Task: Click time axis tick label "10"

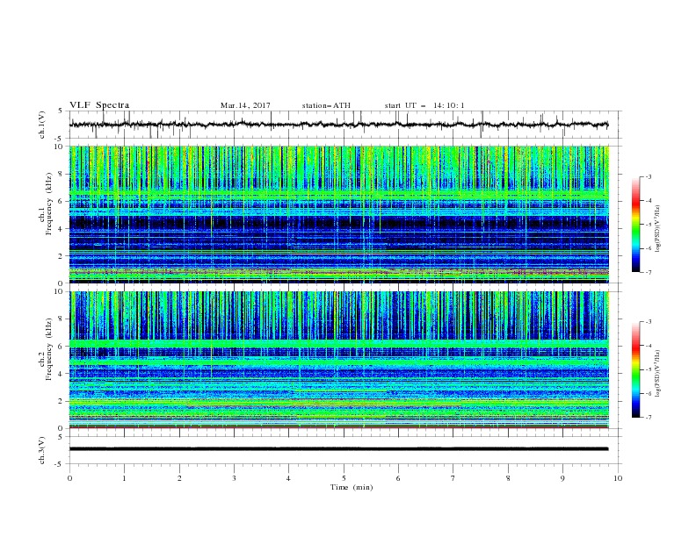Action: (x=618, y=478)
